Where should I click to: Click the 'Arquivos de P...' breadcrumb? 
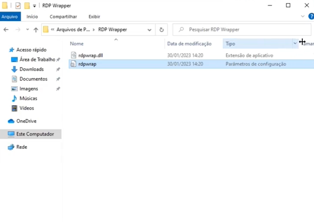[73, 30]
